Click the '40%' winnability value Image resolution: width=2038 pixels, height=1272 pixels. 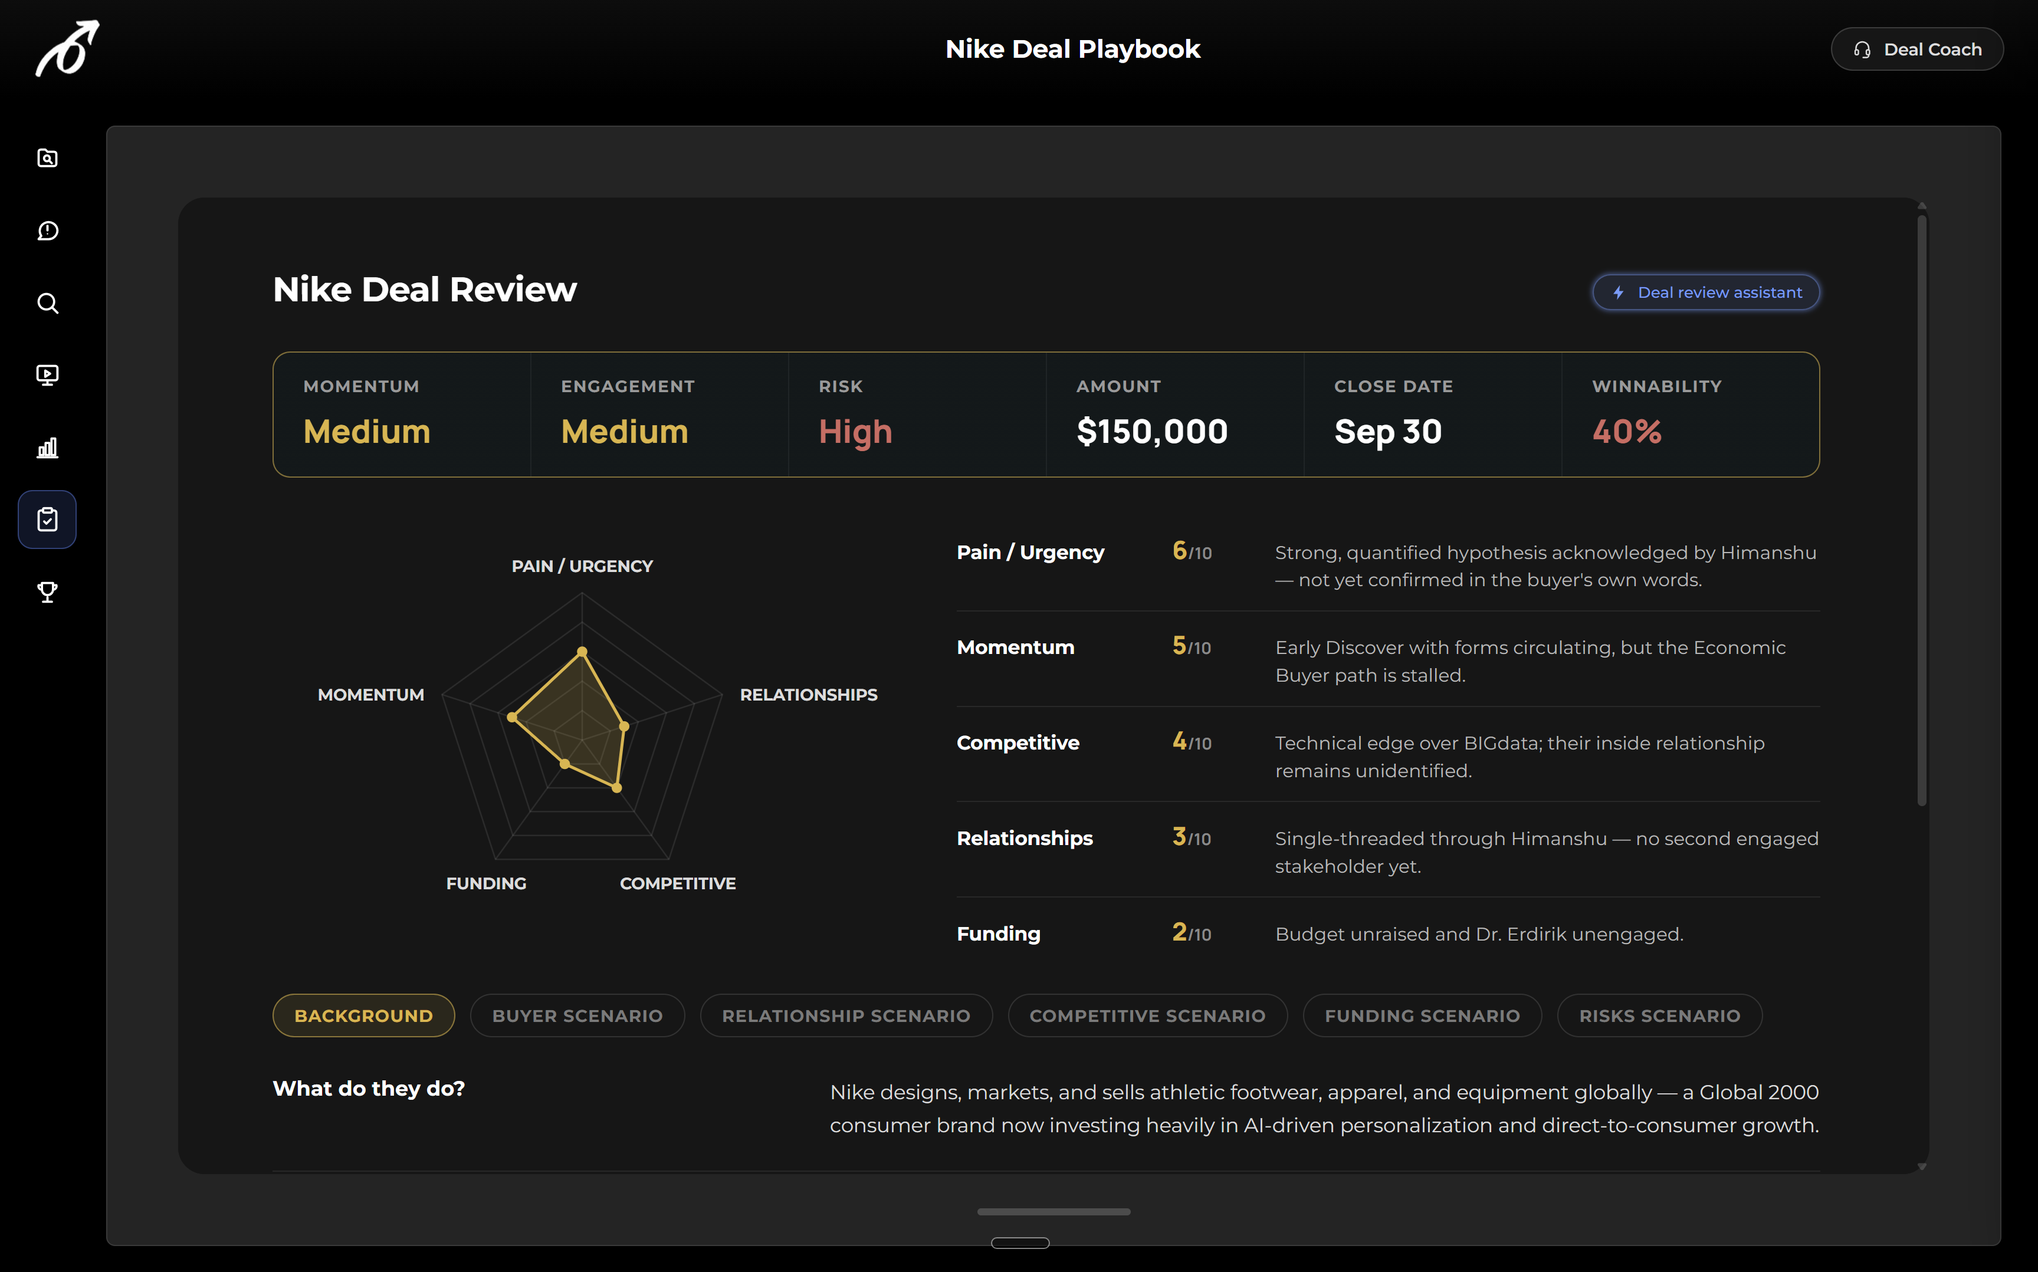1626,432
